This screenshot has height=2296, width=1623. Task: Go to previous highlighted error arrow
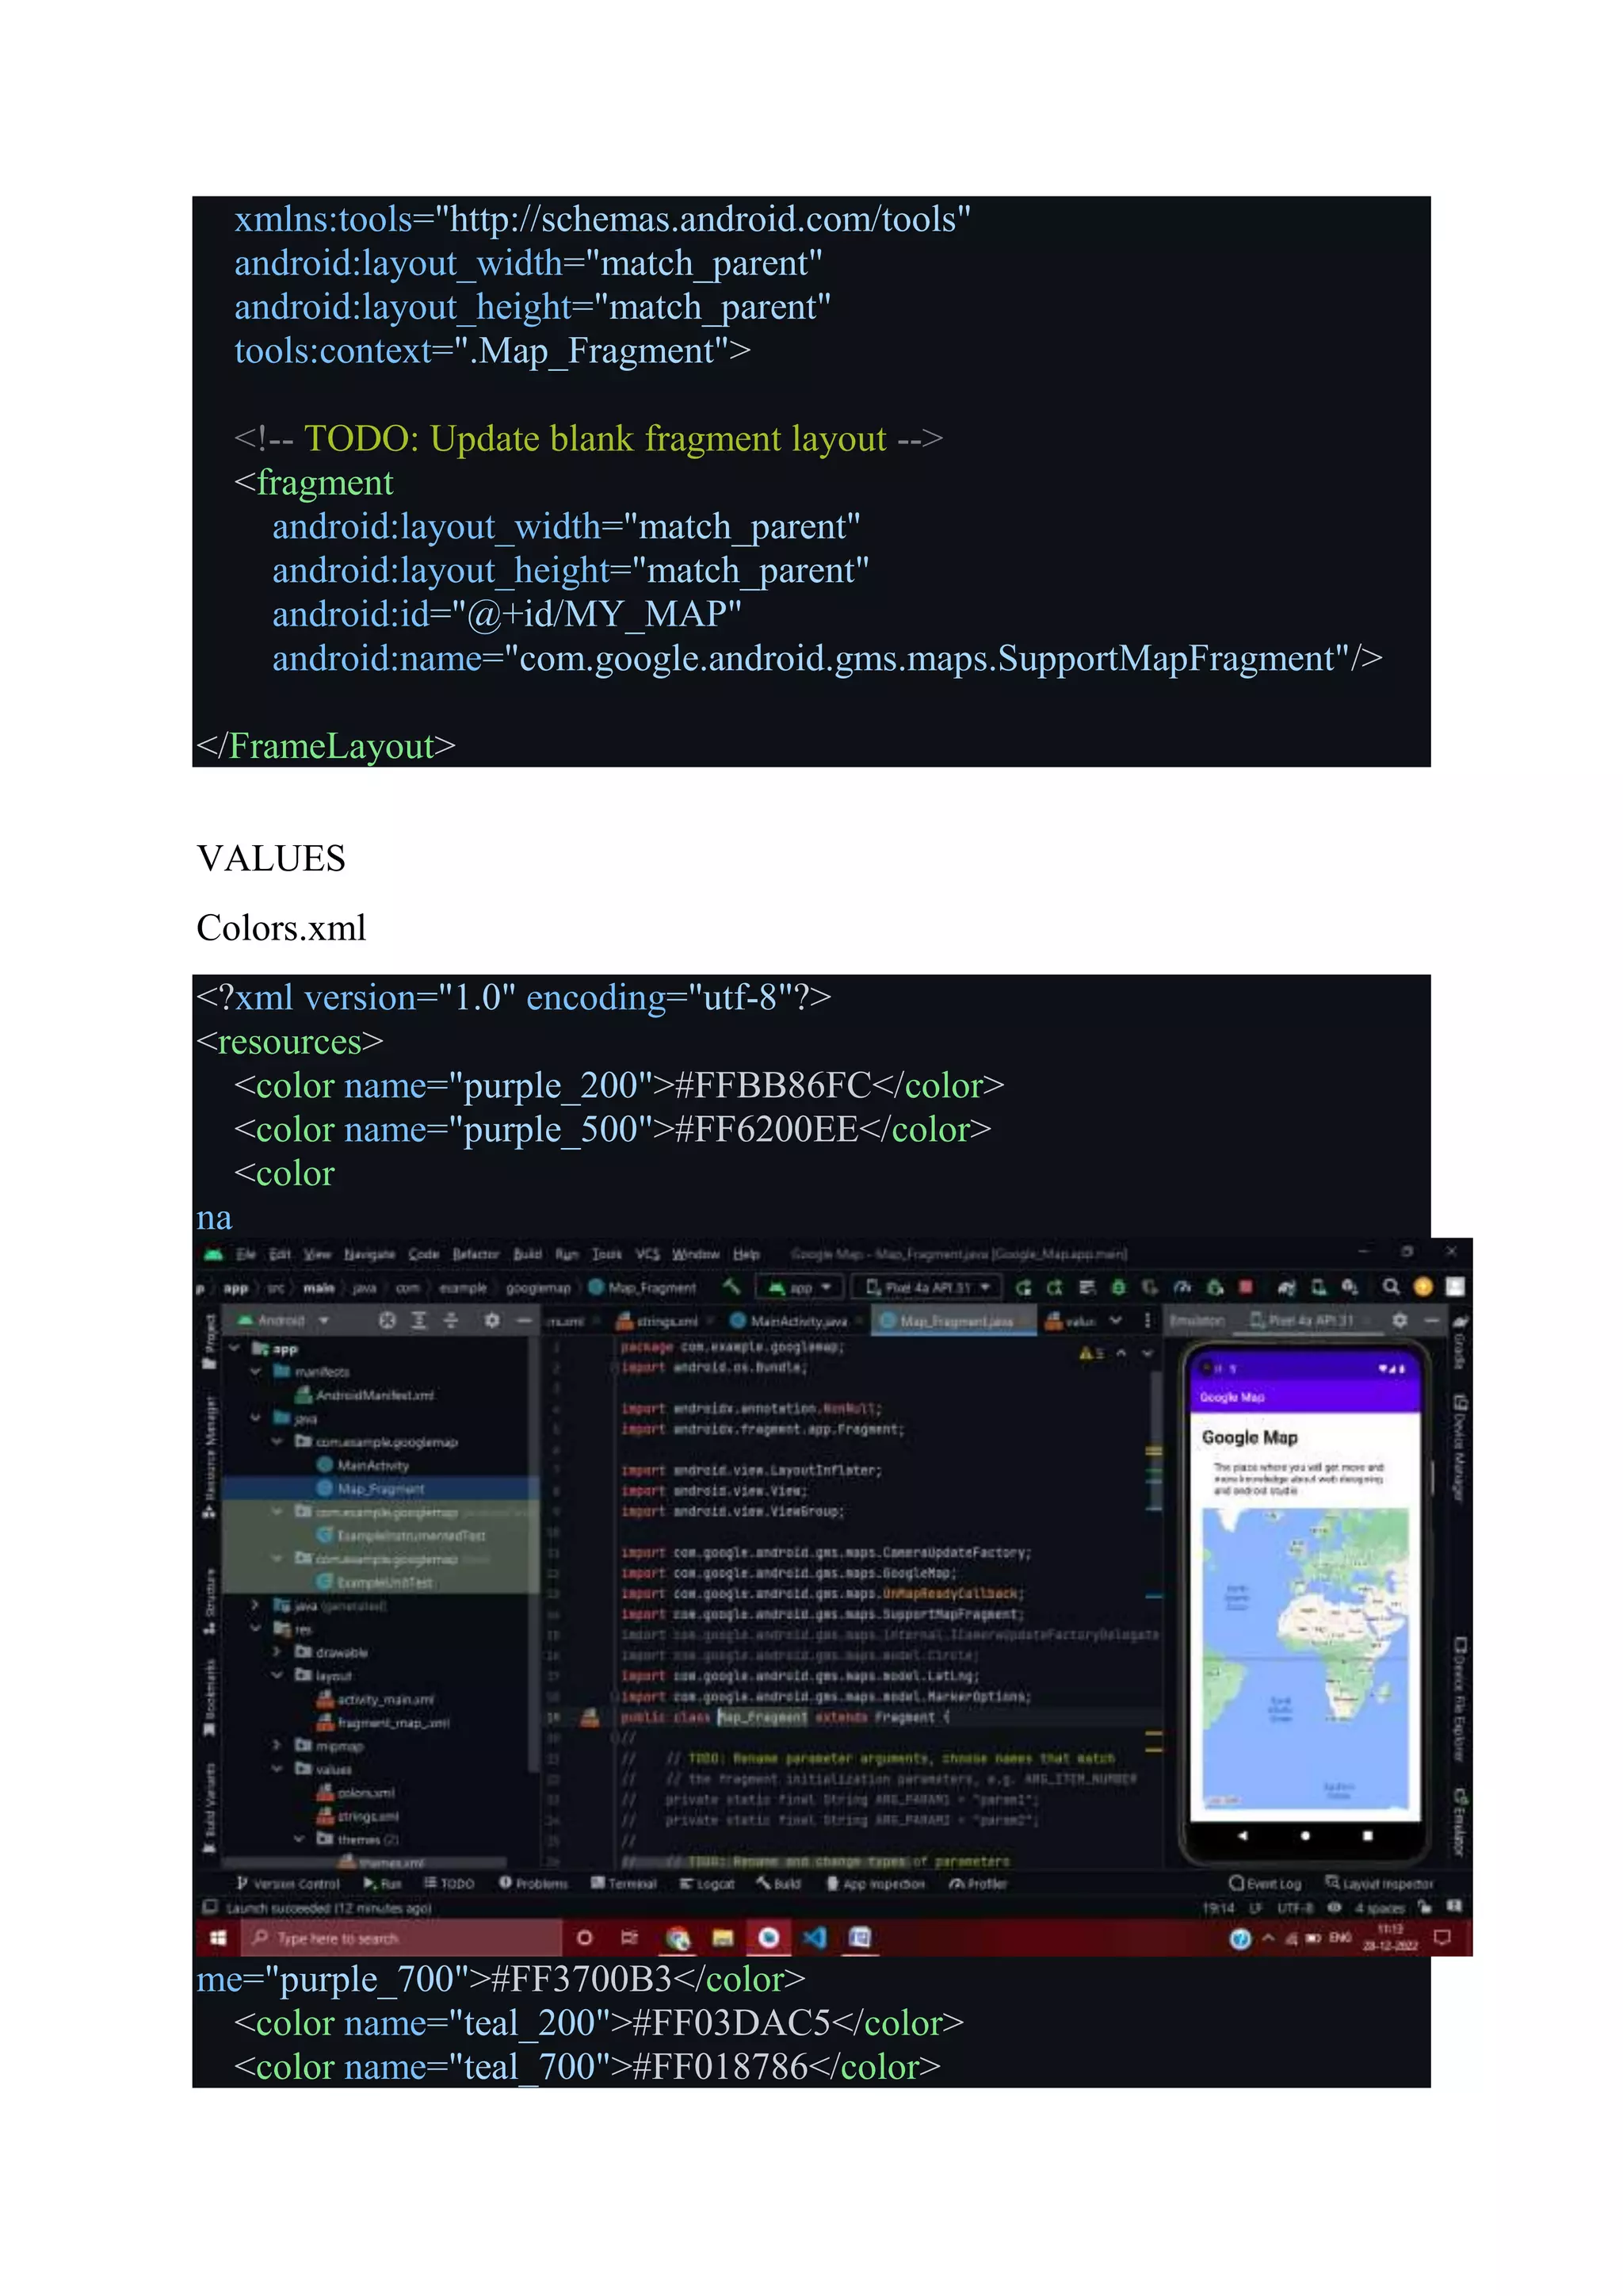click(1121, 1353)
